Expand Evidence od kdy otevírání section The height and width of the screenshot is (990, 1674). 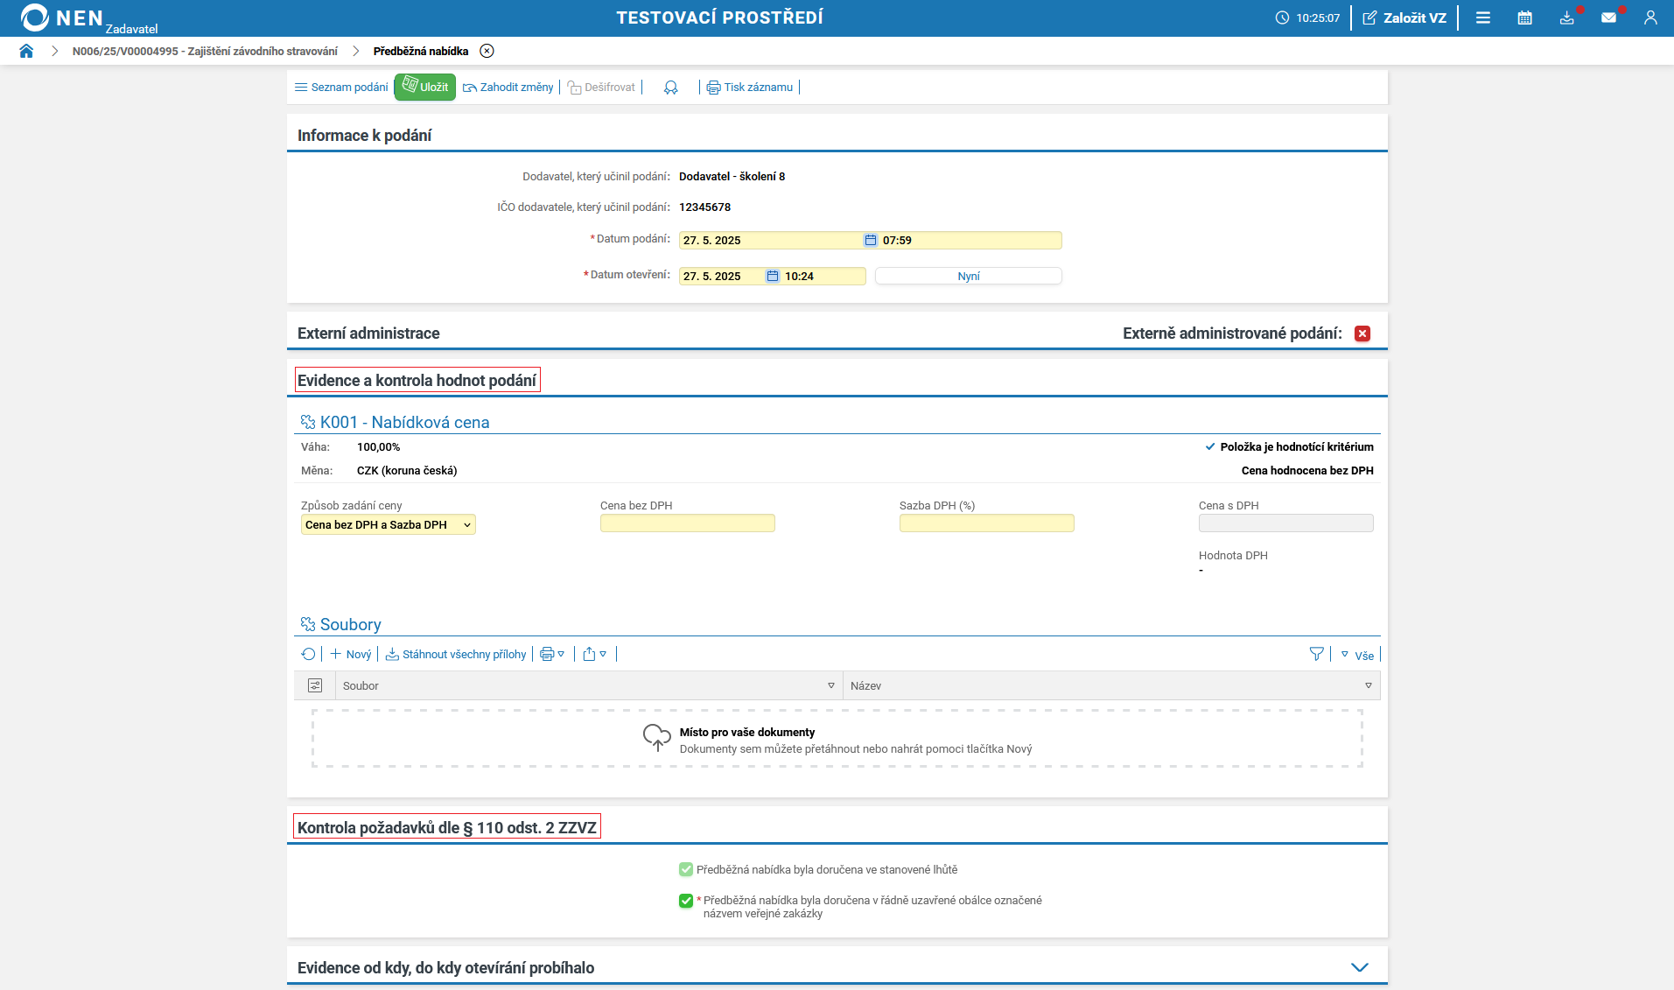point(1359,967)
